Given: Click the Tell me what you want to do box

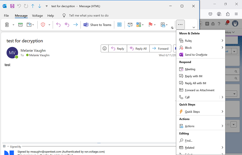Looking at the screenshot, I should 89,15.
